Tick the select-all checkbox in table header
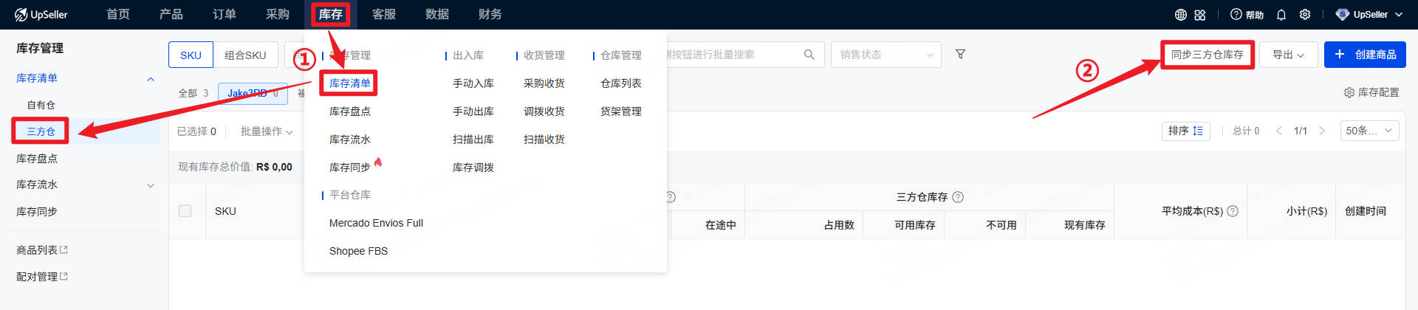 pos(185,211)
